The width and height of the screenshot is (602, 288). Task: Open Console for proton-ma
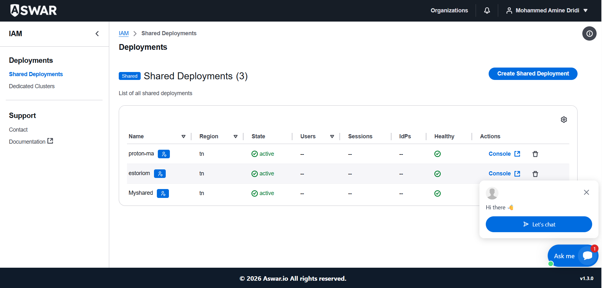point(504,154)
